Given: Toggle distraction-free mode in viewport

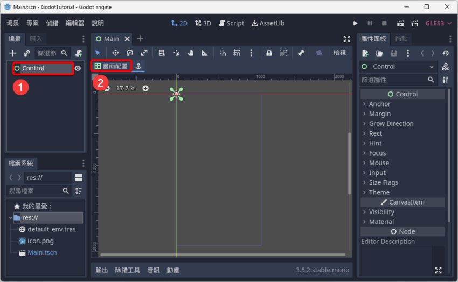Looking at the screenshot, I should click(x=346, y=39).
